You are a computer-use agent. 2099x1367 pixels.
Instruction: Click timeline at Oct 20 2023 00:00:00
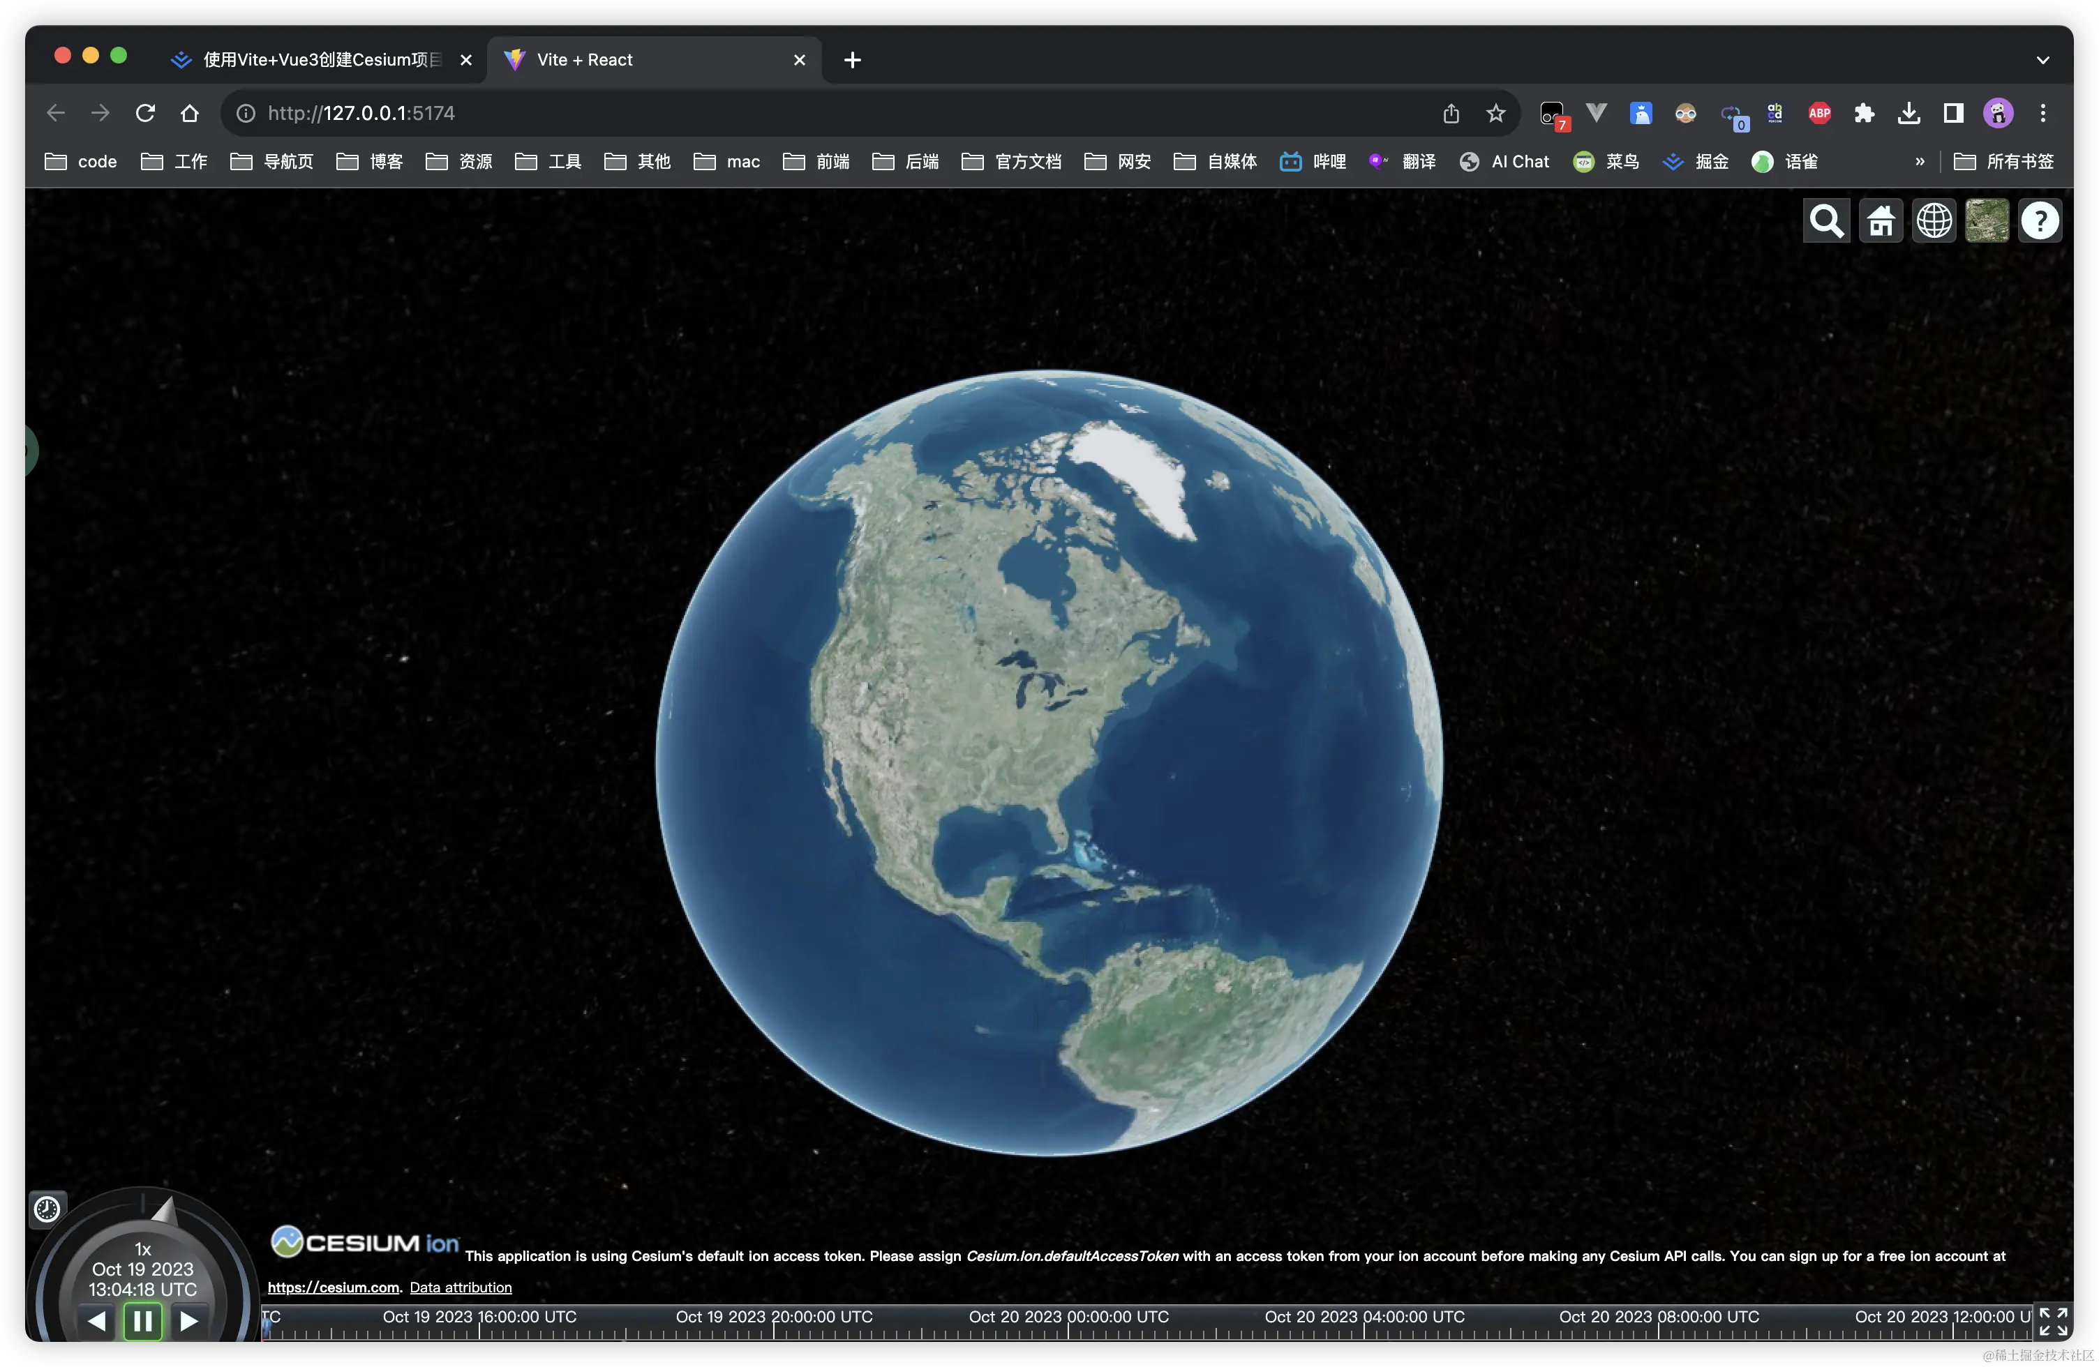pos(1068,1328)
